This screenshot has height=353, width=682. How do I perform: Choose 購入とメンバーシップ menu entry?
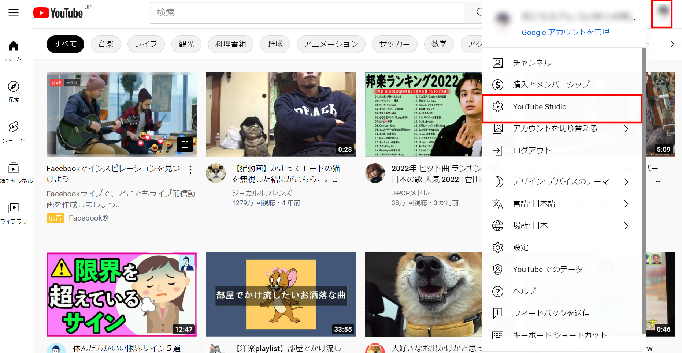[x=562, y=85]
